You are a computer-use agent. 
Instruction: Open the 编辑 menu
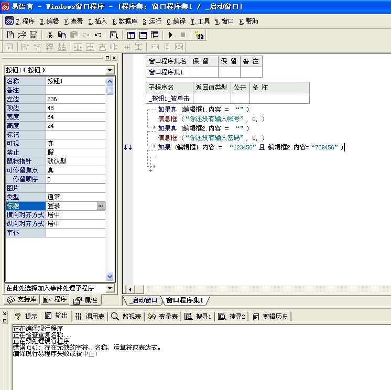49,21
